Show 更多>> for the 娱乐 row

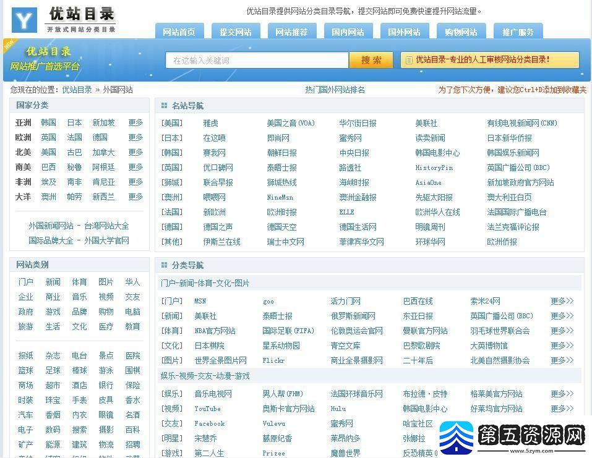tap(562, 394)
